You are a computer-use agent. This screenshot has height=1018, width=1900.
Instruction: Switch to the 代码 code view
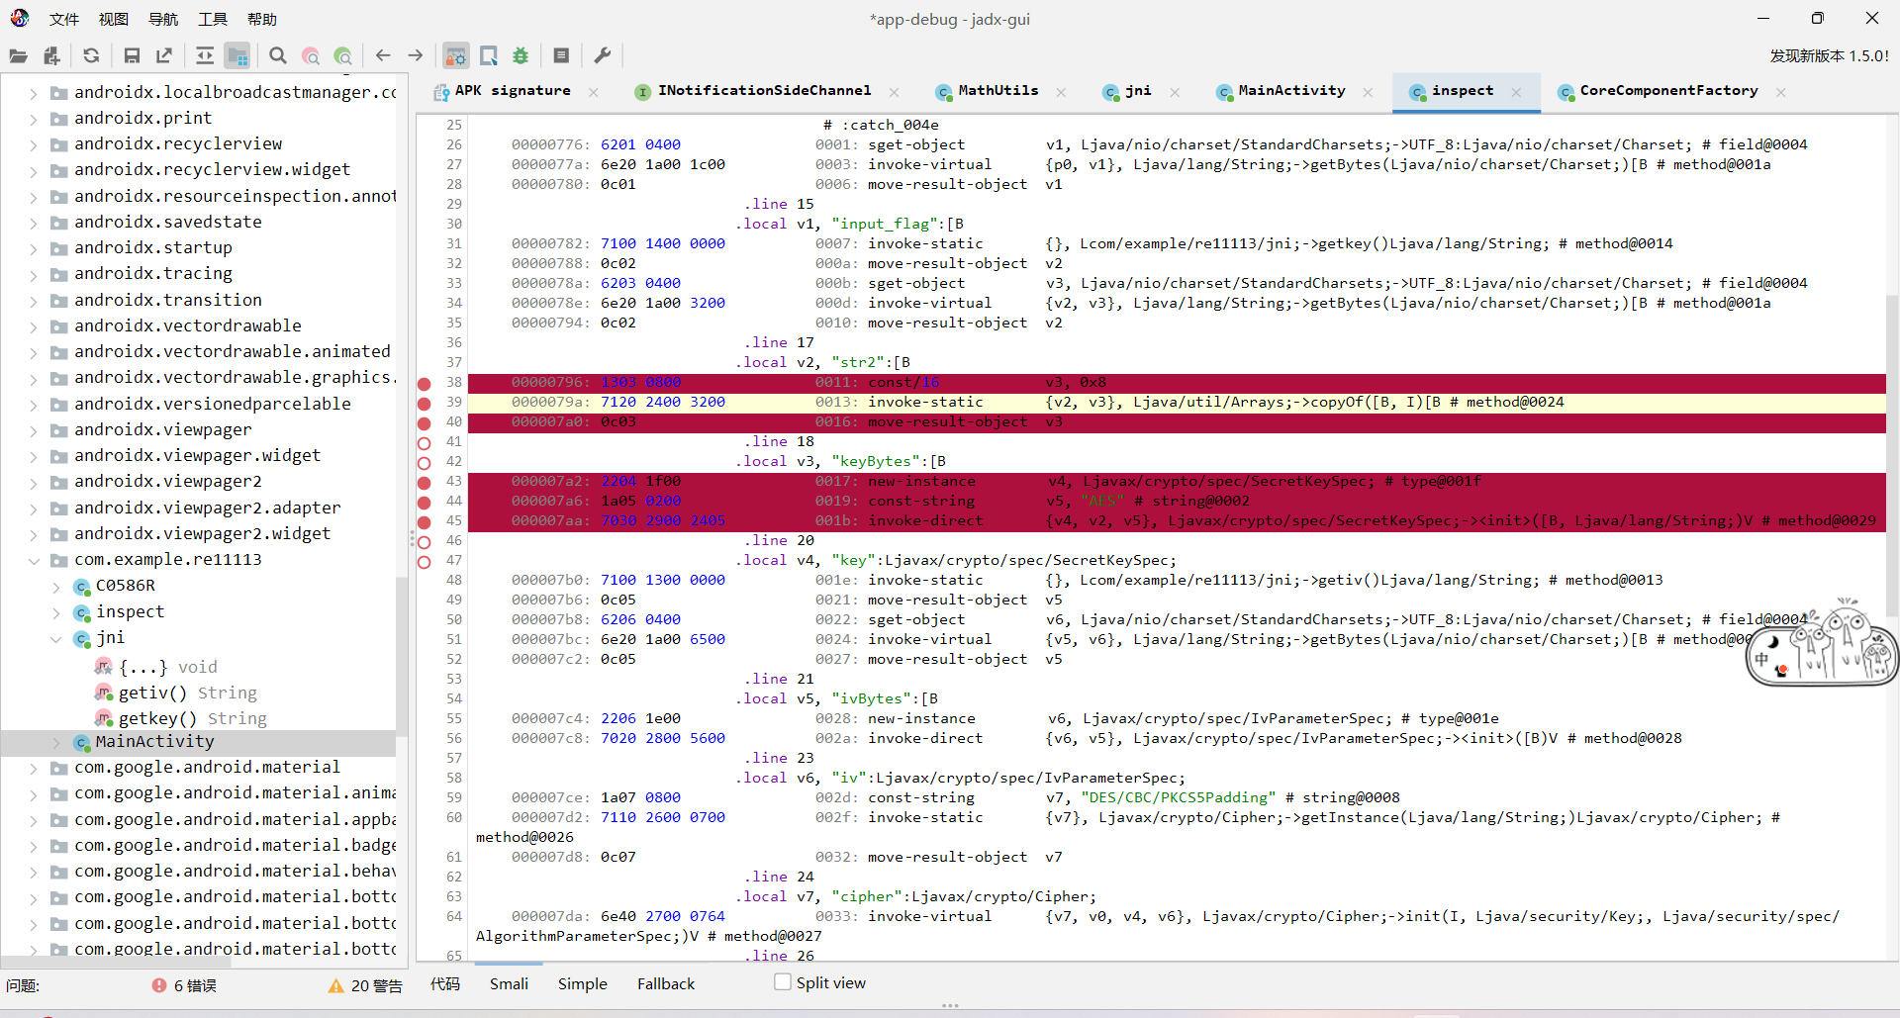445,984
